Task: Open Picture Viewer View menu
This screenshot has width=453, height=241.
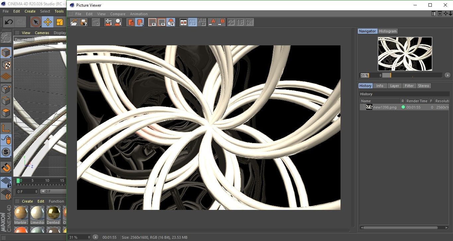Action: (x=101, y=14)
